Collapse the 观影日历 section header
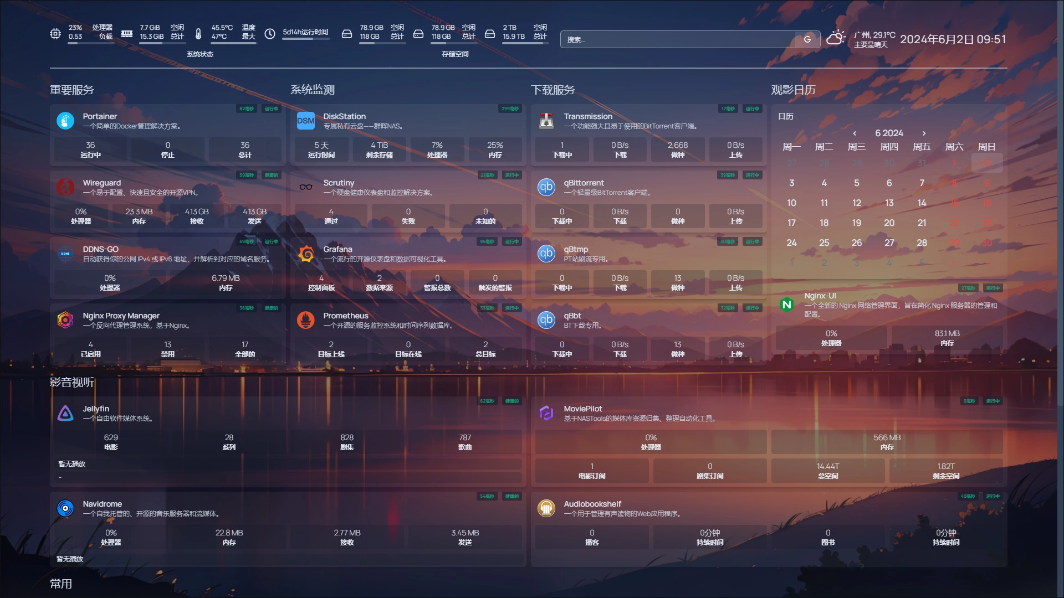 (794, 90)
